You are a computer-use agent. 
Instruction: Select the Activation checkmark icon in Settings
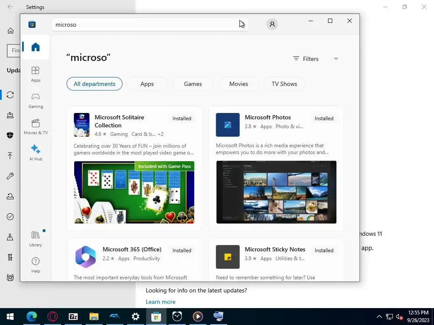(10, 217)
